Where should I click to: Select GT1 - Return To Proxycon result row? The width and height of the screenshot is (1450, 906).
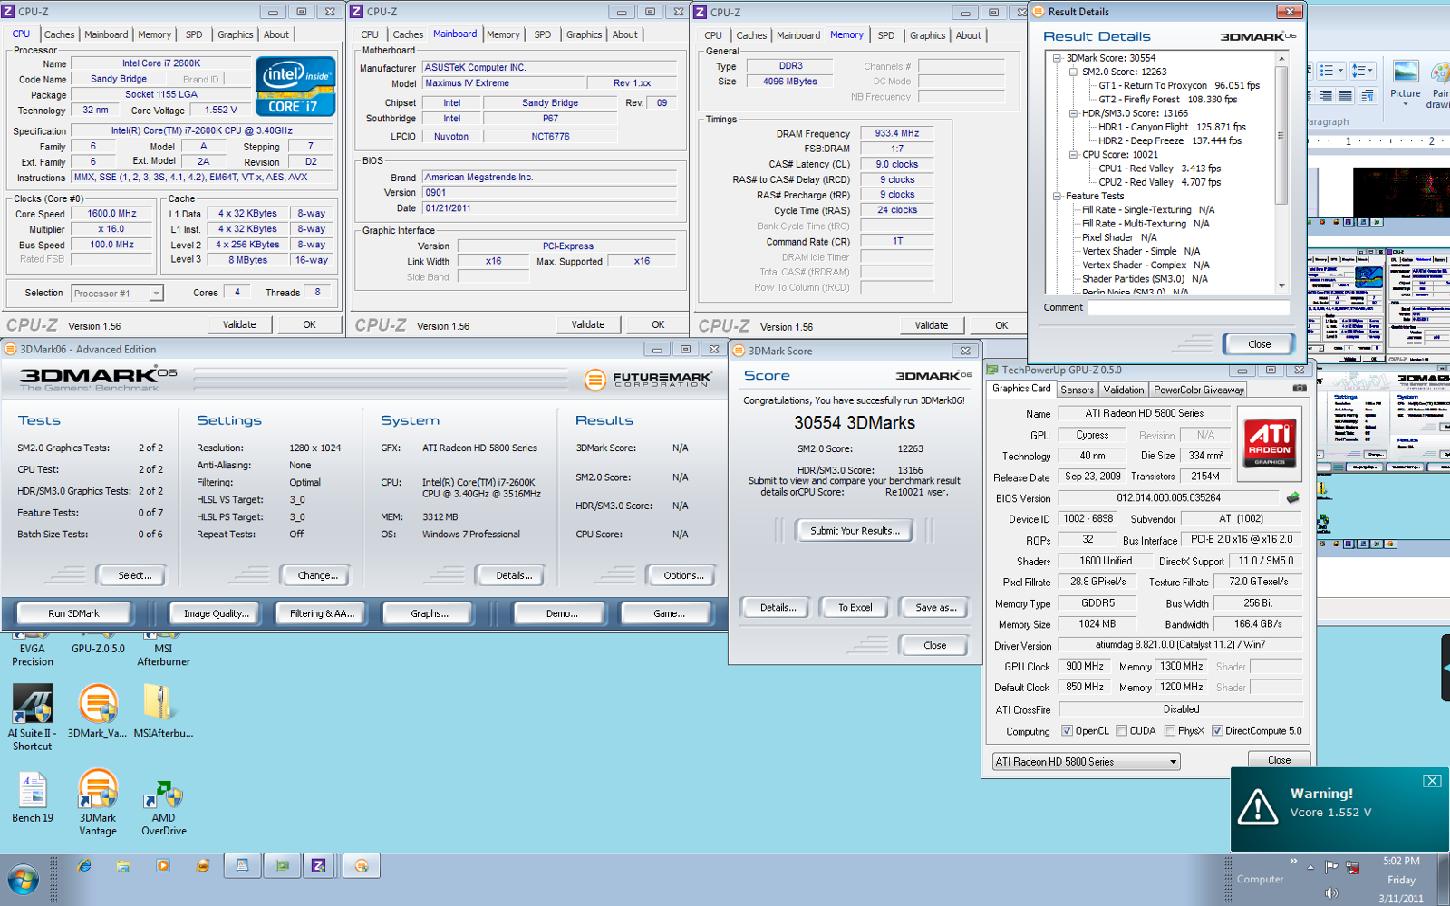coord(1179,86)
